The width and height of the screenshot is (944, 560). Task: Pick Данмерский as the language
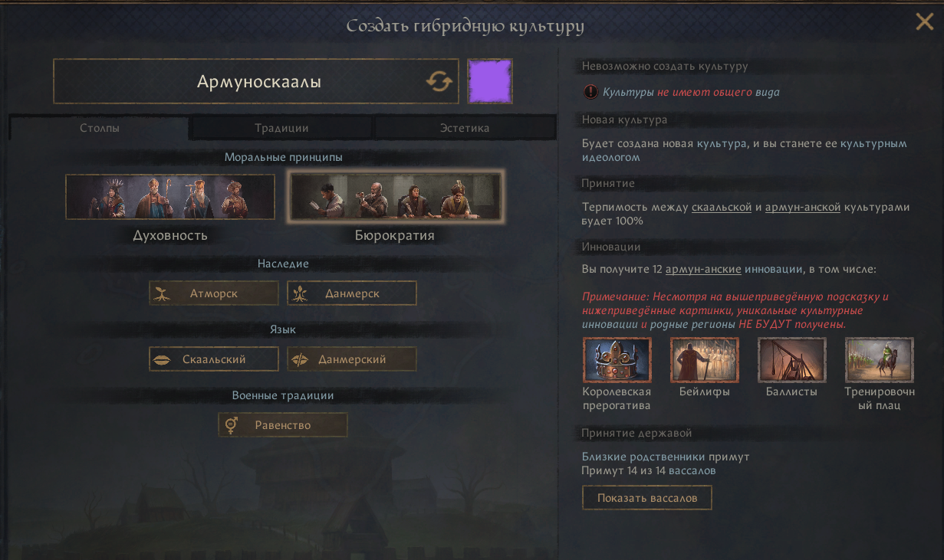pyautogui.click(x=352, y=359)
